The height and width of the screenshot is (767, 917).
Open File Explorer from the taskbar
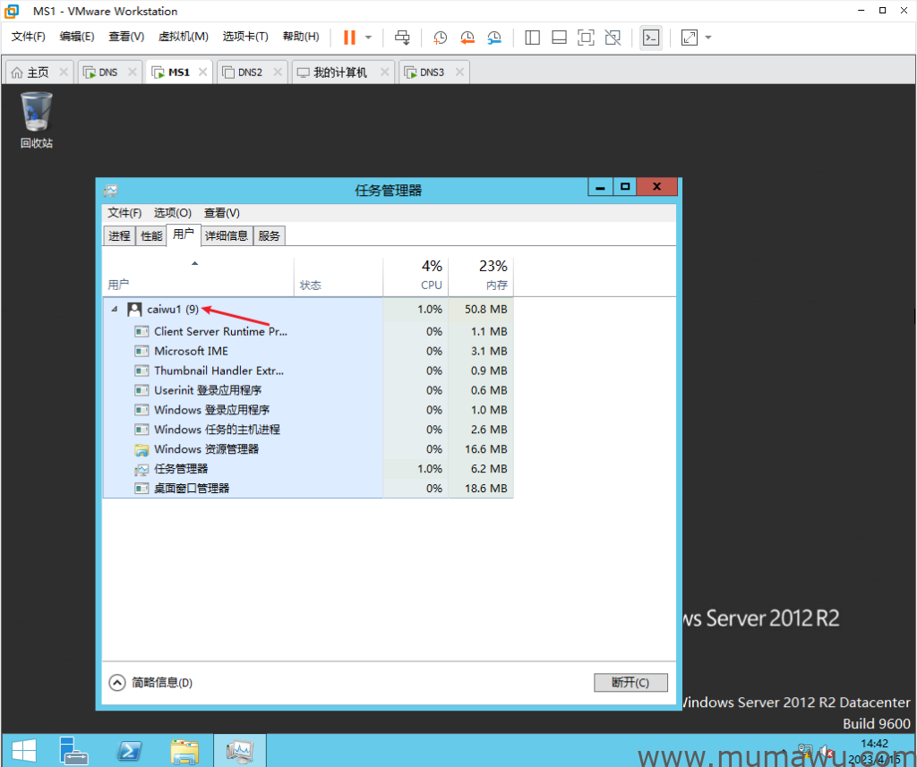point(184,751)
